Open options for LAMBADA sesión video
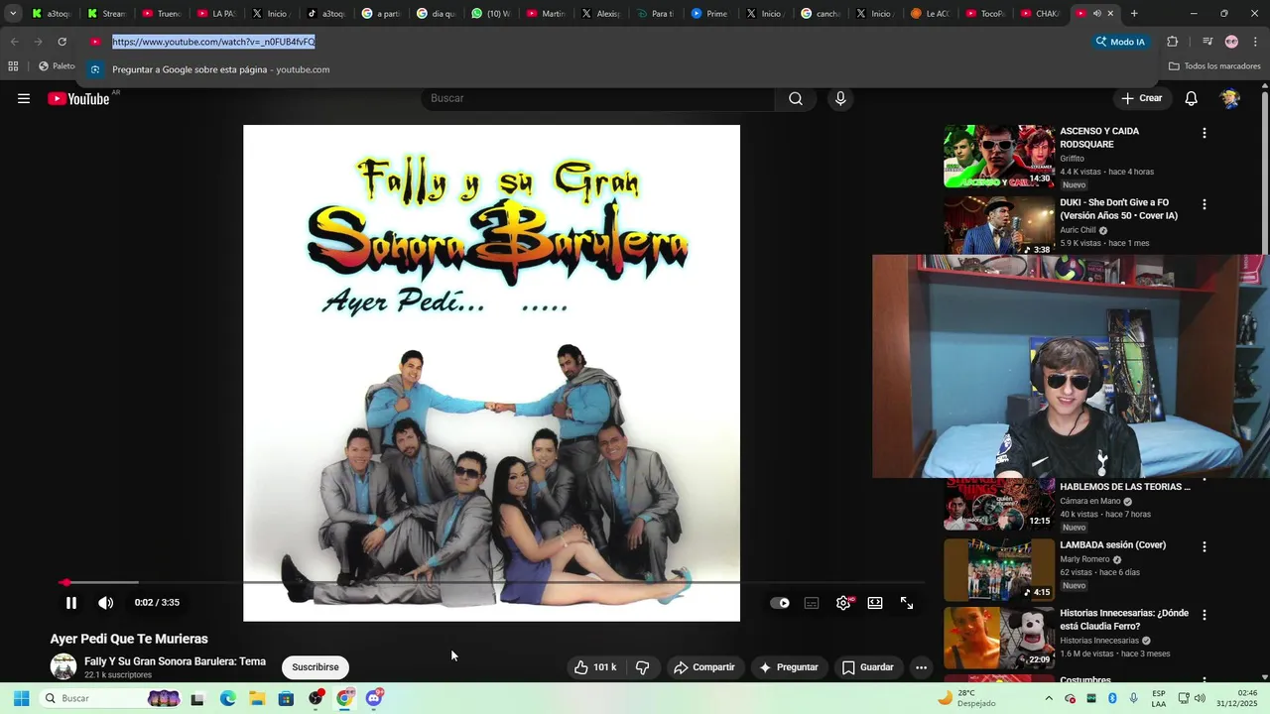Screen dimensions: 1270x714 pyautogui.click(x=1205, y=546)
